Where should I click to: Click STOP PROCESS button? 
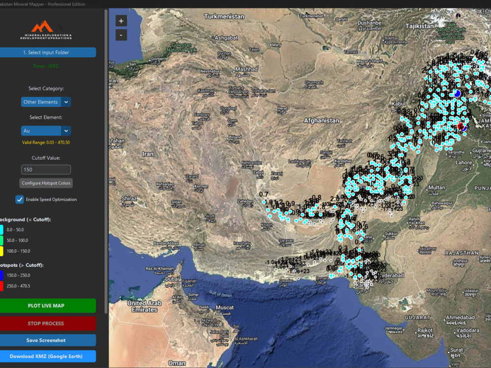point(46,323)
